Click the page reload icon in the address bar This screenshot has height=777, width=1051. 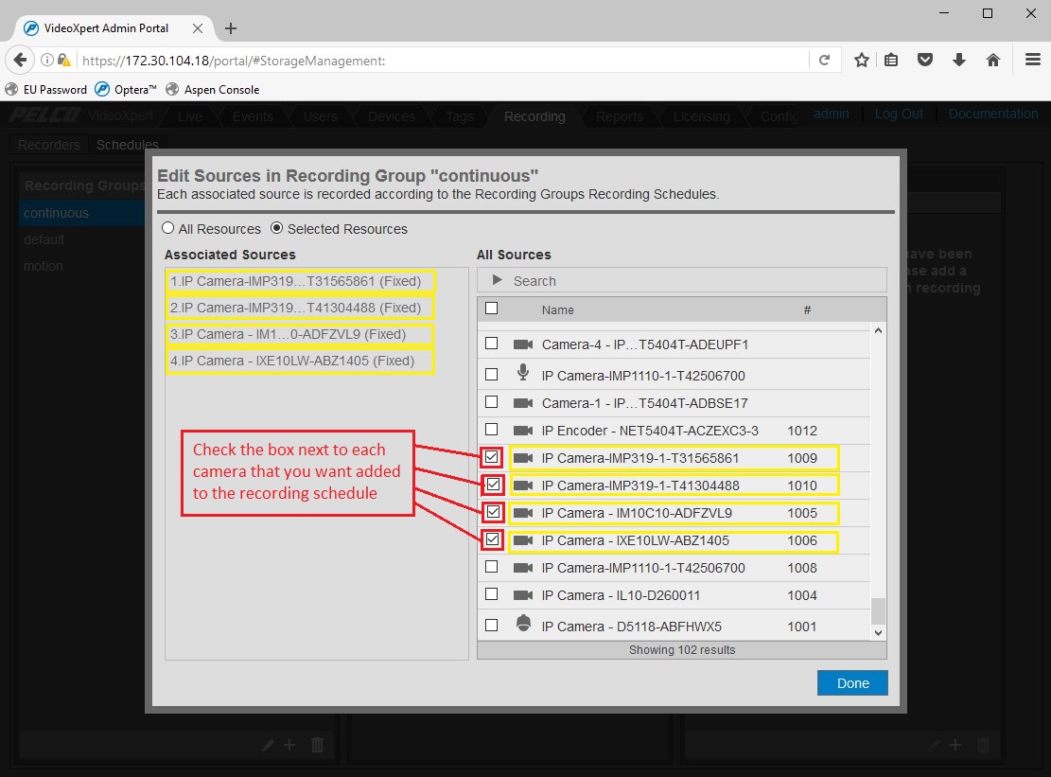click(824, 59)
